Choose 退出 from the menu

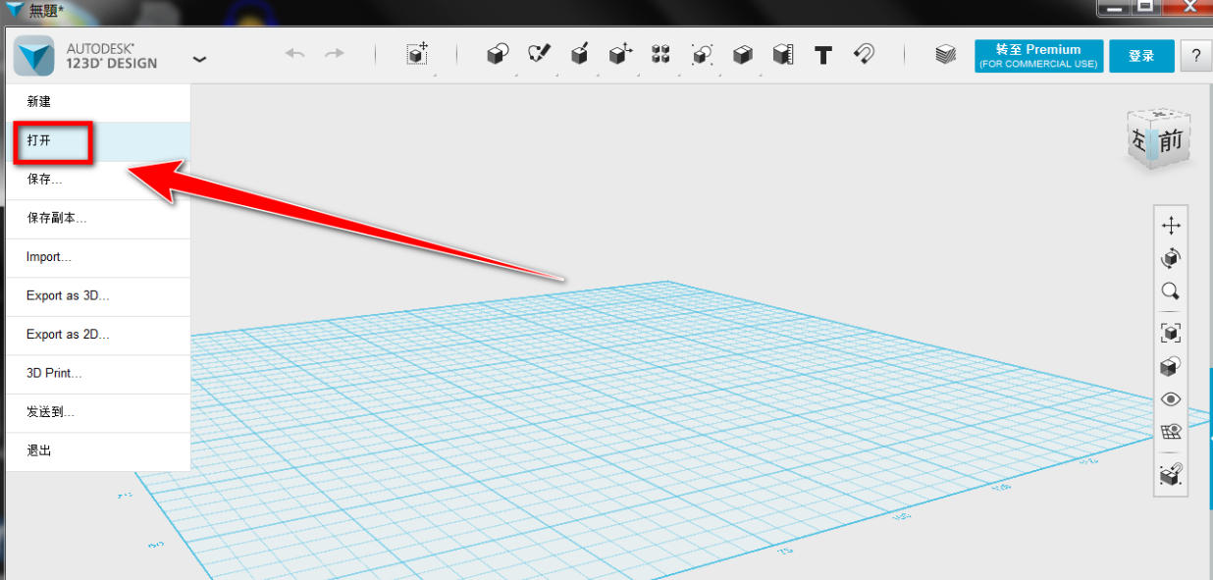click(x=97, y=451)
